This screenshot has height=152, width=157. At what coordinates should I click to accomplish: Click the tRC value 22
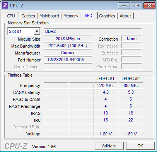point(131,120)
